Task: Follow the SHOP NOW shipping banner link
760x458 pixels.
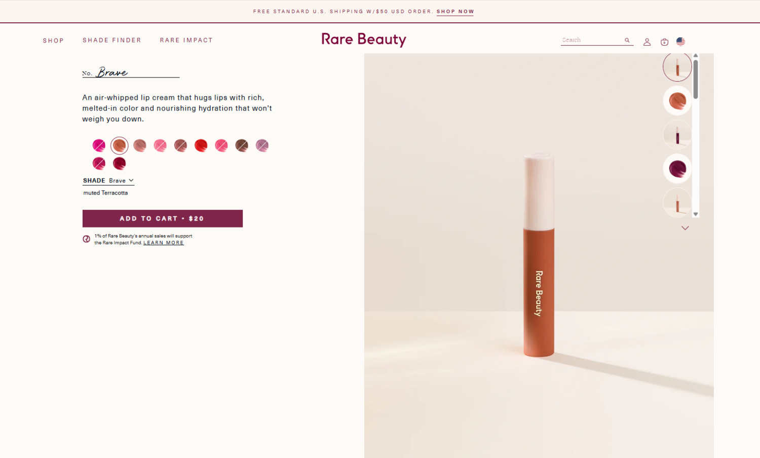Action: click(455, 12)
